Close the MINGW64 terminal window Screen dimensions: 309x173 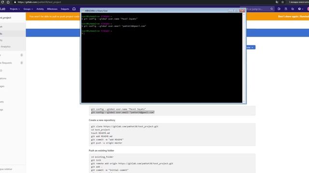tap(242, 11)
